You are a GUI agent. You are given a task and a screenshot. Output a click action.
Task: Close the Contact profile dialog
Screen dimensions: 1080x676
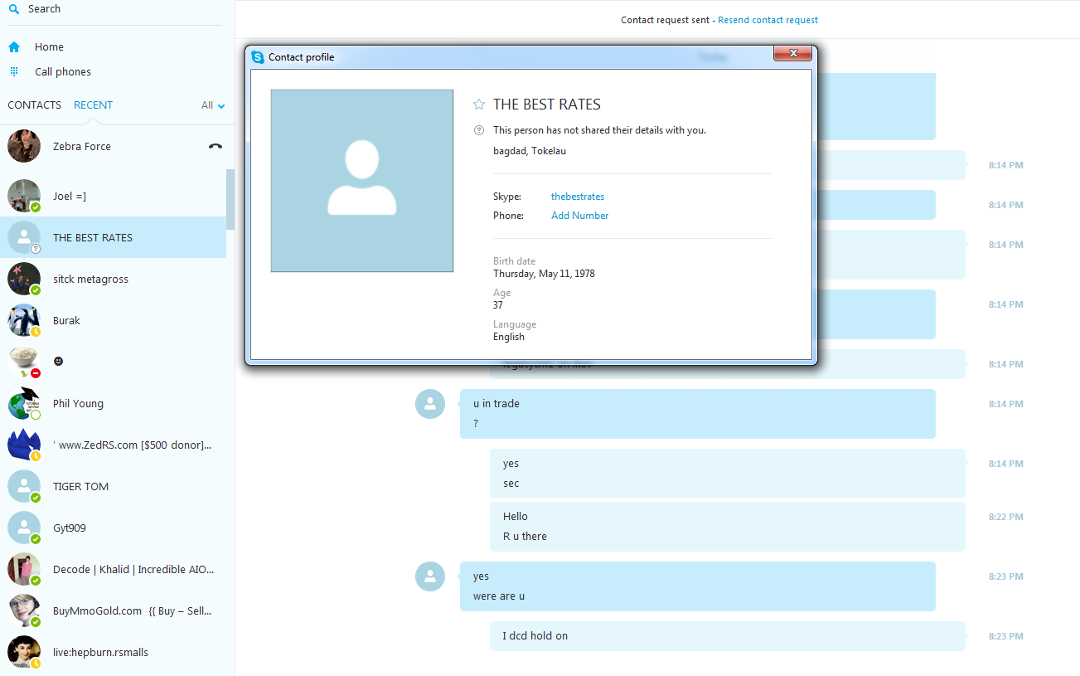point(792,54)
